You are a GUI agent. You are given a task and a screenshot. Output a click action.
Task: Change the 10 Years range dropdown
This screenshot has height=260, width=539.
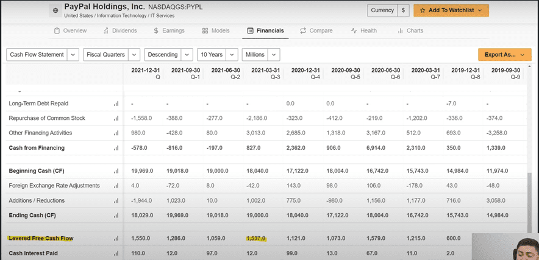[x=217, y=55]
